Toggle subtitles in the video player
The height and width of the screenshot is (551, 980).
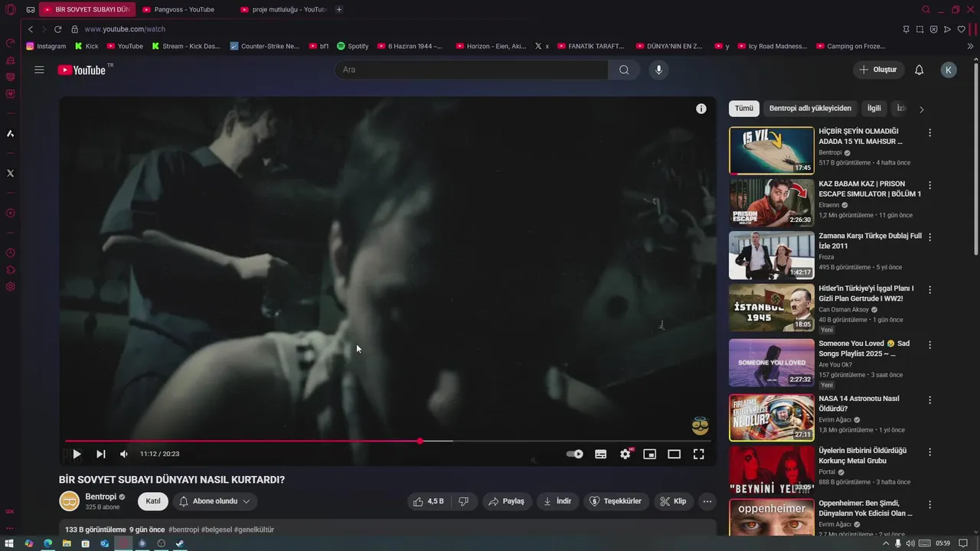[601, 454]
